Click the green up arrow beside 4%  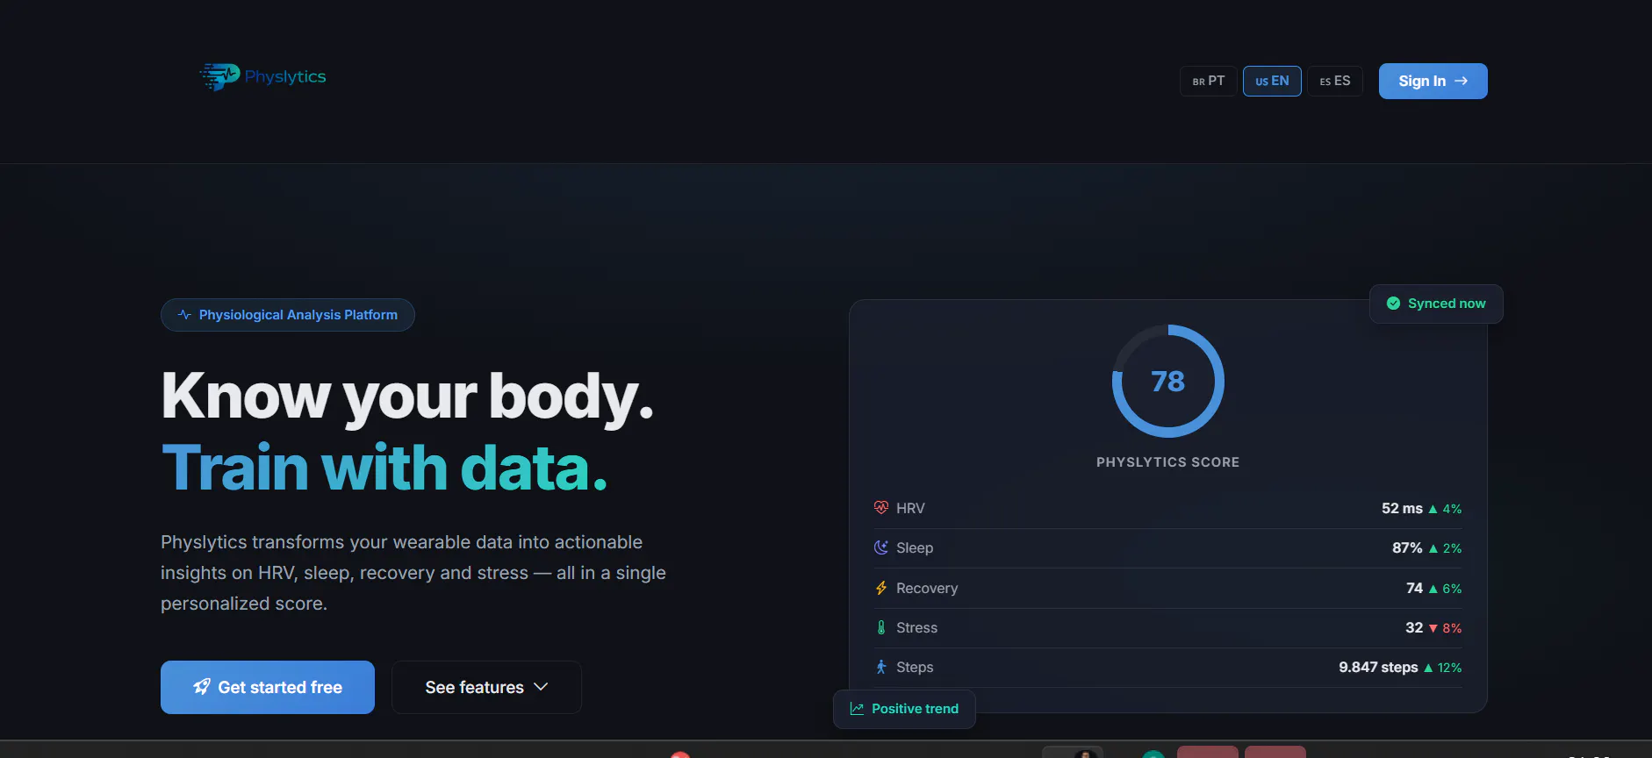tap(1433, 510)
